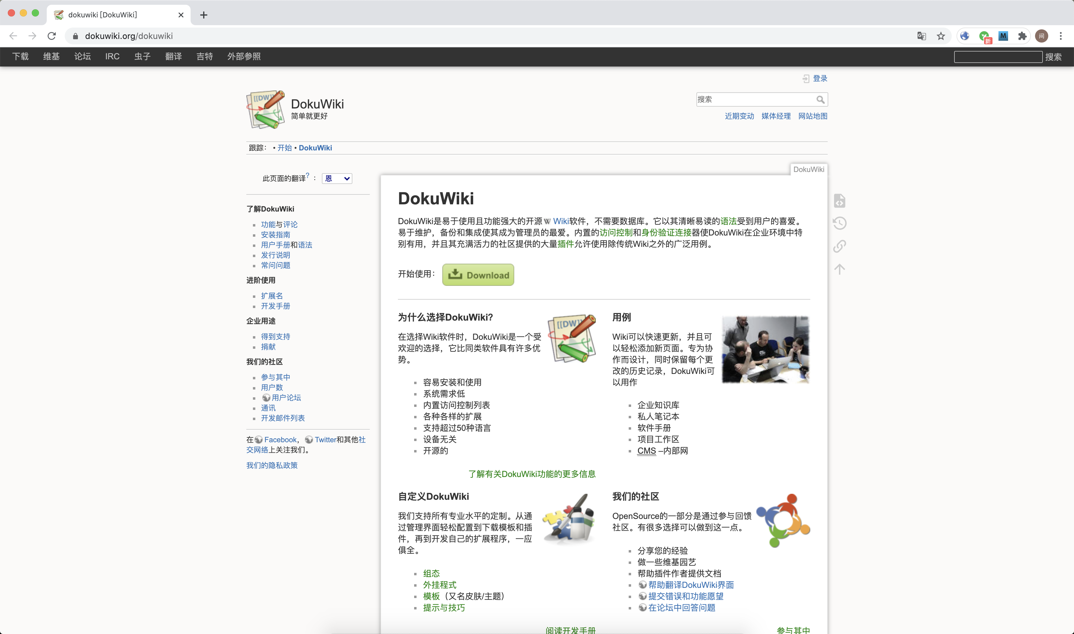The width and height of the screenshot is (1074, 634).
Task: Click the lock icon in address bar
Action: coord(76,36)
